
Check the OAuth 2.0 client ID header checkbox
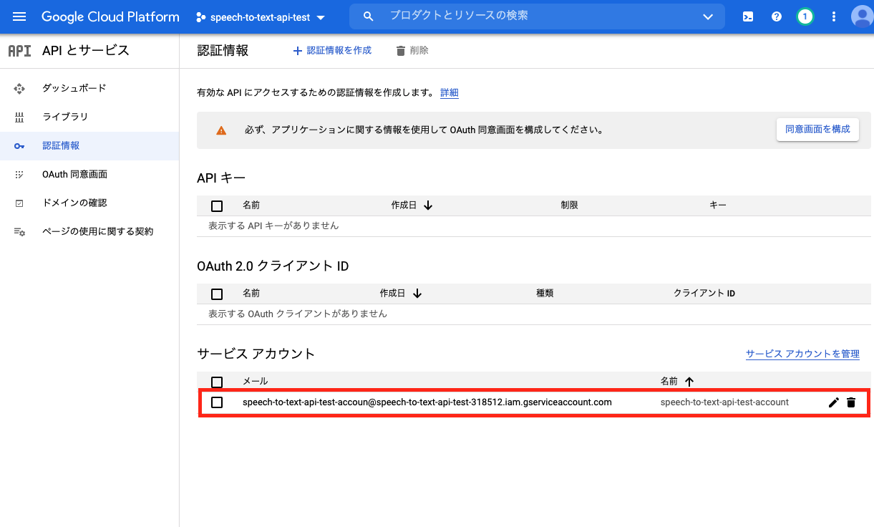217,294
